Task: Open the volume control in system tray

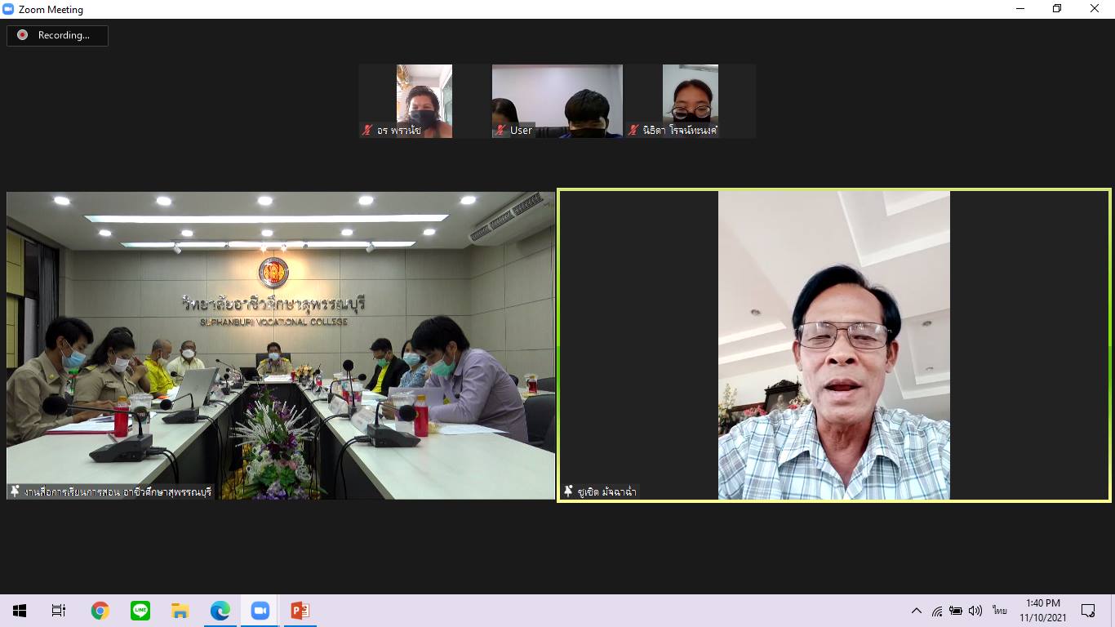Action: click(975, 611)
